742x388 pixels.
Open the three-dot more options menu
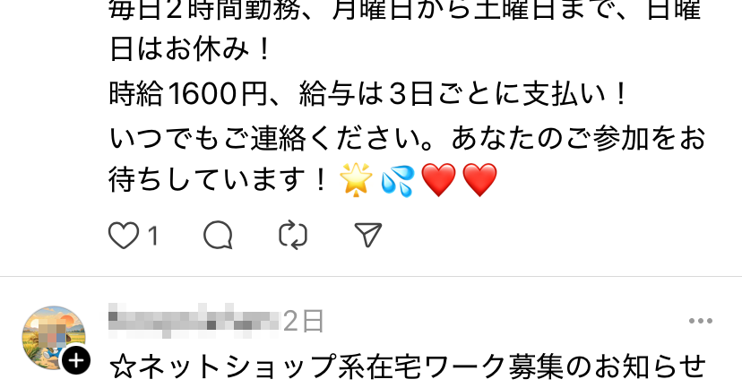point(701,321)
